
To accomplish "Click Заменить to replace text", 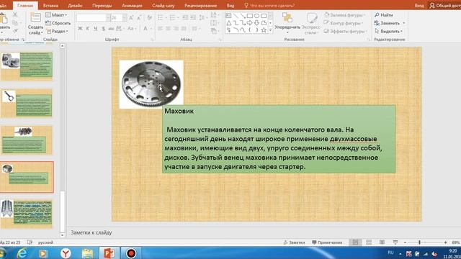I will [x=390, y=23].
